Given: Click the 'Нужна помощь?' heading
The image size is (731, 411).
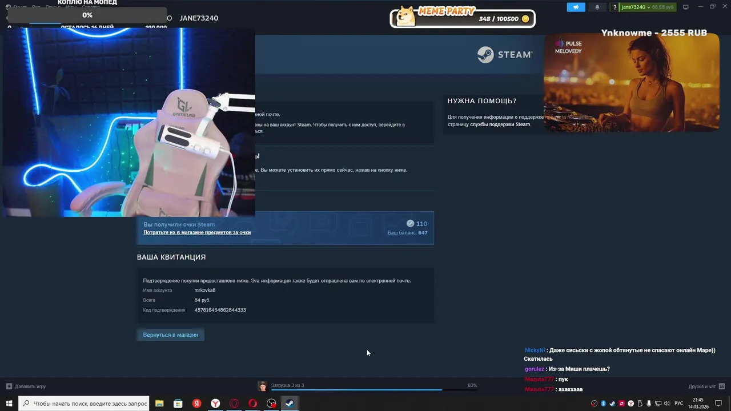Looking at the screenshot, I should click(482, 100).
